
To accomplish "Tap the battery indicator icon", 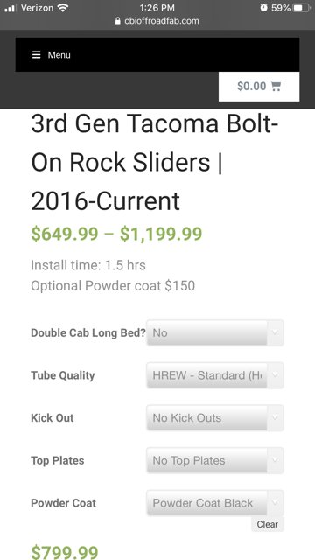I will 302,8.
